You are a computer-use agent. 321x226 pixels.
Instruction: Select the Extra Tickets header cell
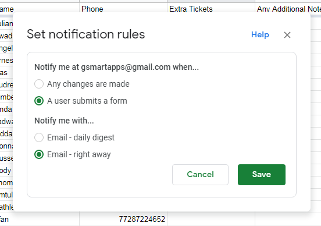tap(211, 8)
